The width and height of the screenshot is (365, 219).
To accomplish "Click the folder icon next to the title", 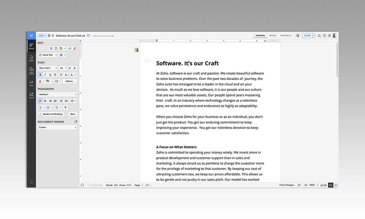I will pyautogui.click(x=89, y=36).
